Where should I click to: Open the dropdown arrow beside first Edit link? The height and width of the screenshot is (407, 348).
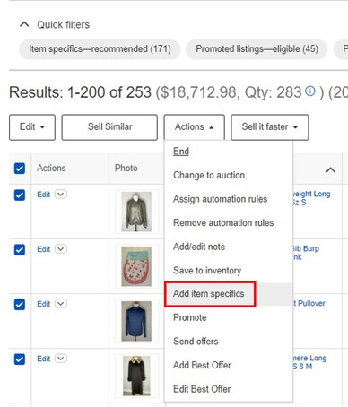click(x=61, y=195)
